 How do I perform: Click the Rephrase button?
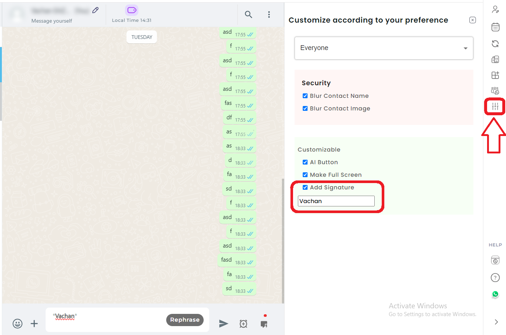185,320
